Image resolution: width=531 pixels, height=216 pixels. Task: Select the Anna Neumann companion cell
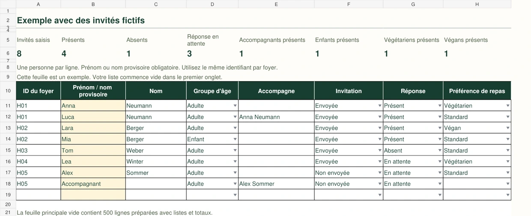tap(276, 117)
